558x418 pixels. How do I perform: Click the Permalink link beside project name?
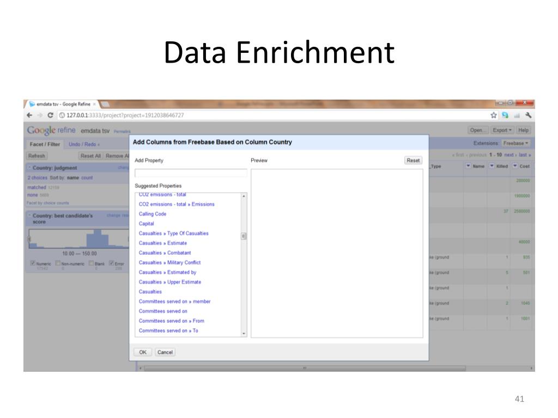click(122, 132)
